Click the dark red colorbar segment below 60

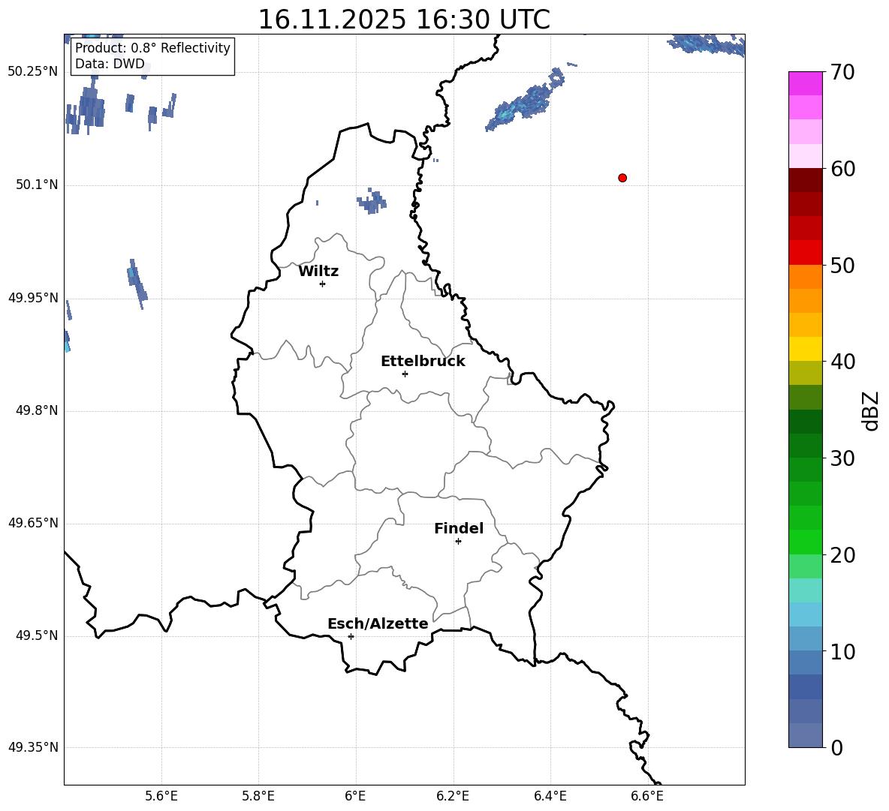(806, 180)
